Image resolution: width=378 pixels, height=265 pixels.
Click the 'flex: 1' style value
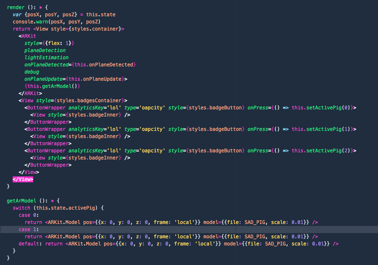coord(58,43)
